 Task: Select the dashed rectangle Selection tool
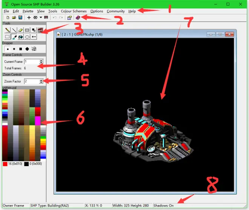tap(7, 37)
